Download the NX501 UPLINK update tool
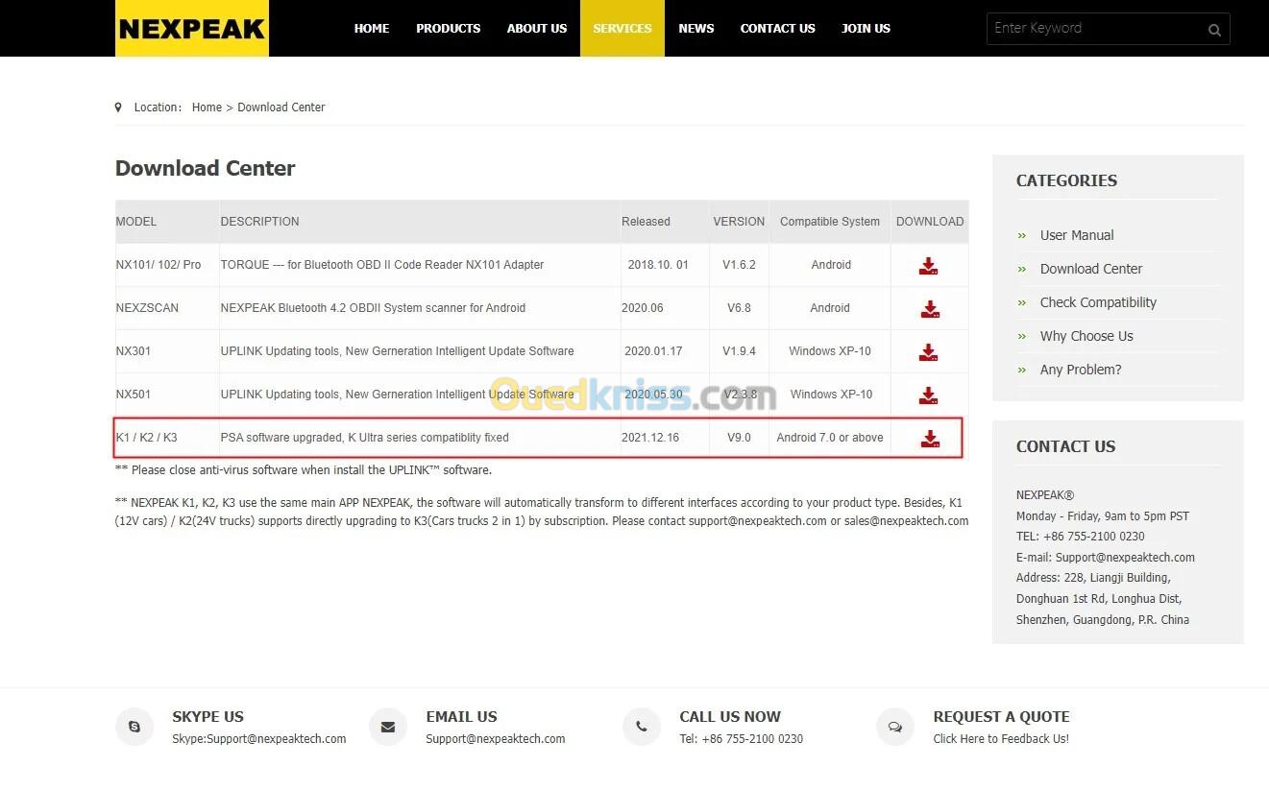The image size is (1269, 790). click(928, 395)
